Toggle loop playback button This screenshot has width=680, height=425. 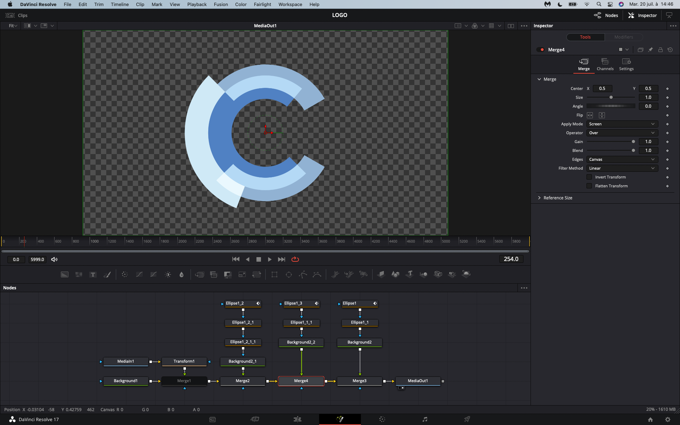[x=295, y=259]
